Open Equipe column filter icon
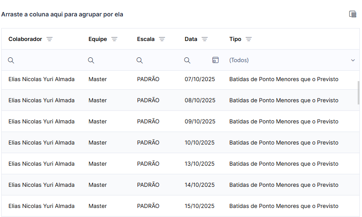362x217 pixels. (114, 39)
